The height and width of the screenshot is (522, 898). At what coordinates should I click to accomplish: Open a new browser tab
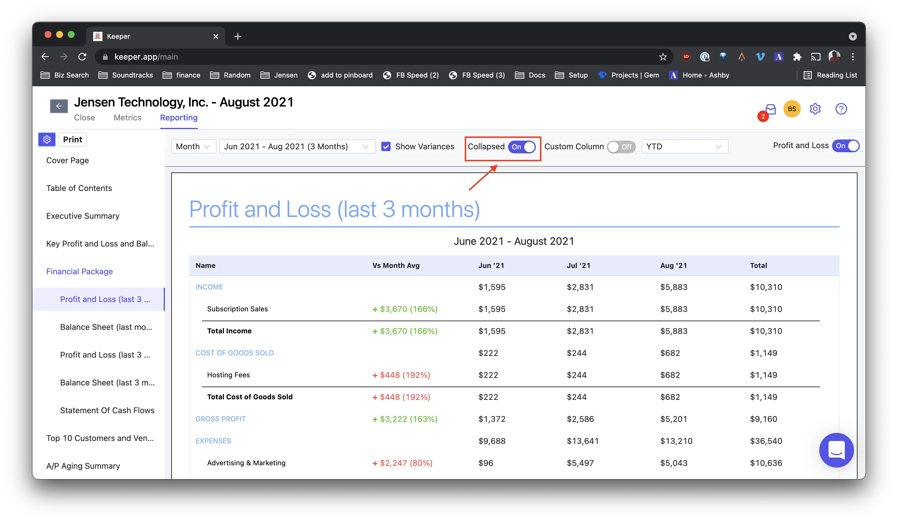238,36
